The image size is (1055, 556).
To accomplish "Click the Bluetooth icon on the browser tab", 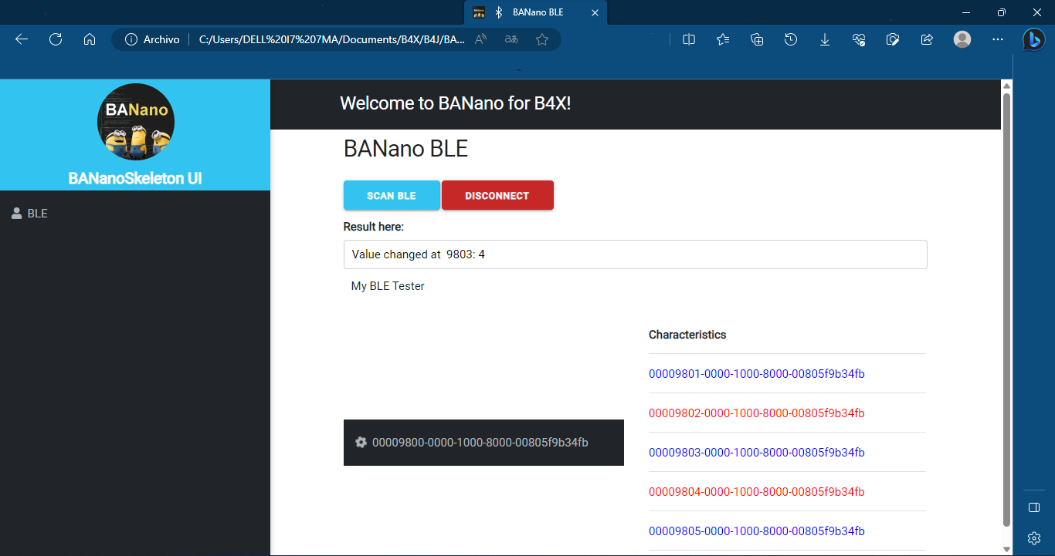I will (x=499, y=12).
